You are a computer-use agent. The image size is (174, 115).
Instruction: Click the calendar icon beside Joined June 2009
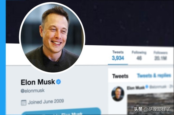[x=24, y=103]
